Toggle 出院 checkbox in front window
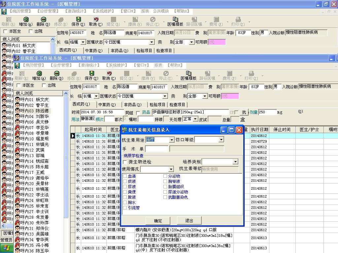Screen dimensions: 338x253 pos(44,85)
